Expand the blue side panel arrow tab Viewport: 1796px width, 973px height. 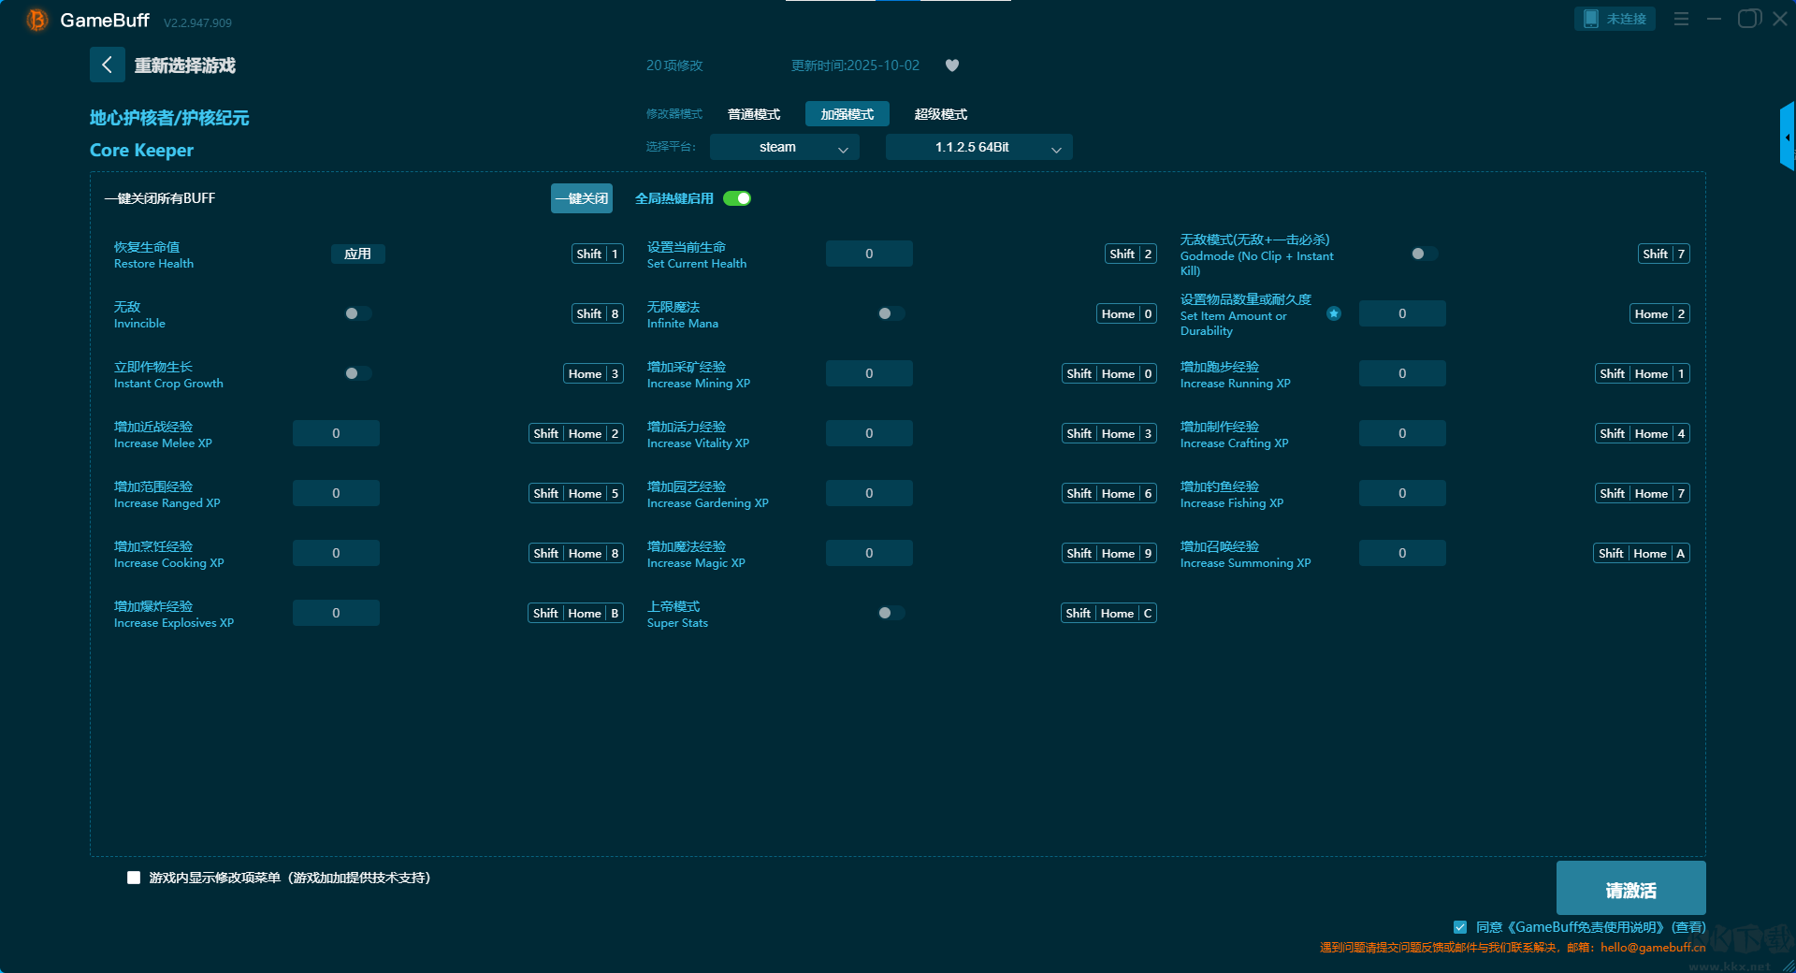[x=1787, y=137]
